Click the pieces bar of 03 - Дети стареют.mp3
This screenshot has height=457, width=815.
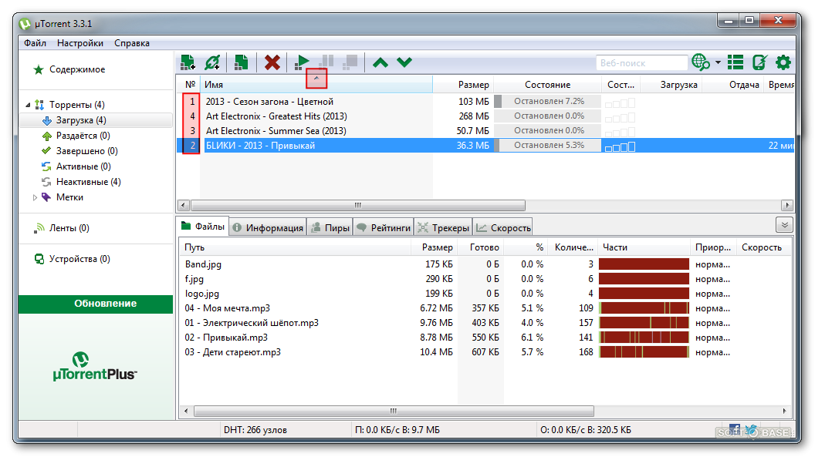pos(644,352)
